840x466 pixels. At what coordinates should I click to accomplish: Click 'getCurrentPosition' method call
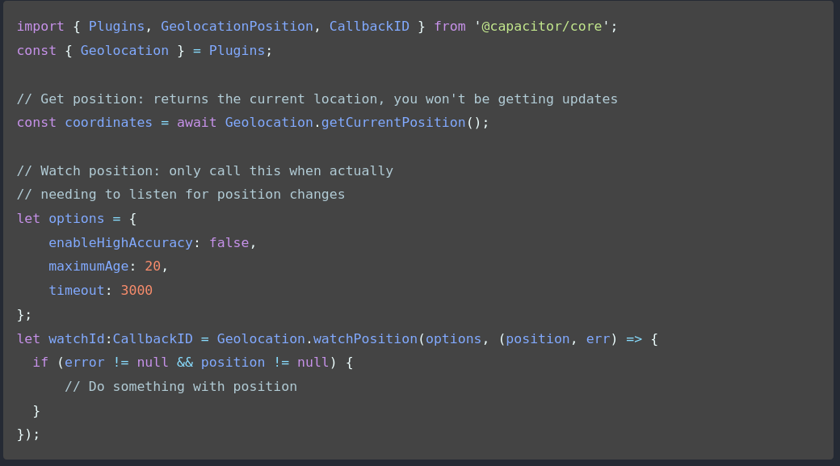coord(393,123)
